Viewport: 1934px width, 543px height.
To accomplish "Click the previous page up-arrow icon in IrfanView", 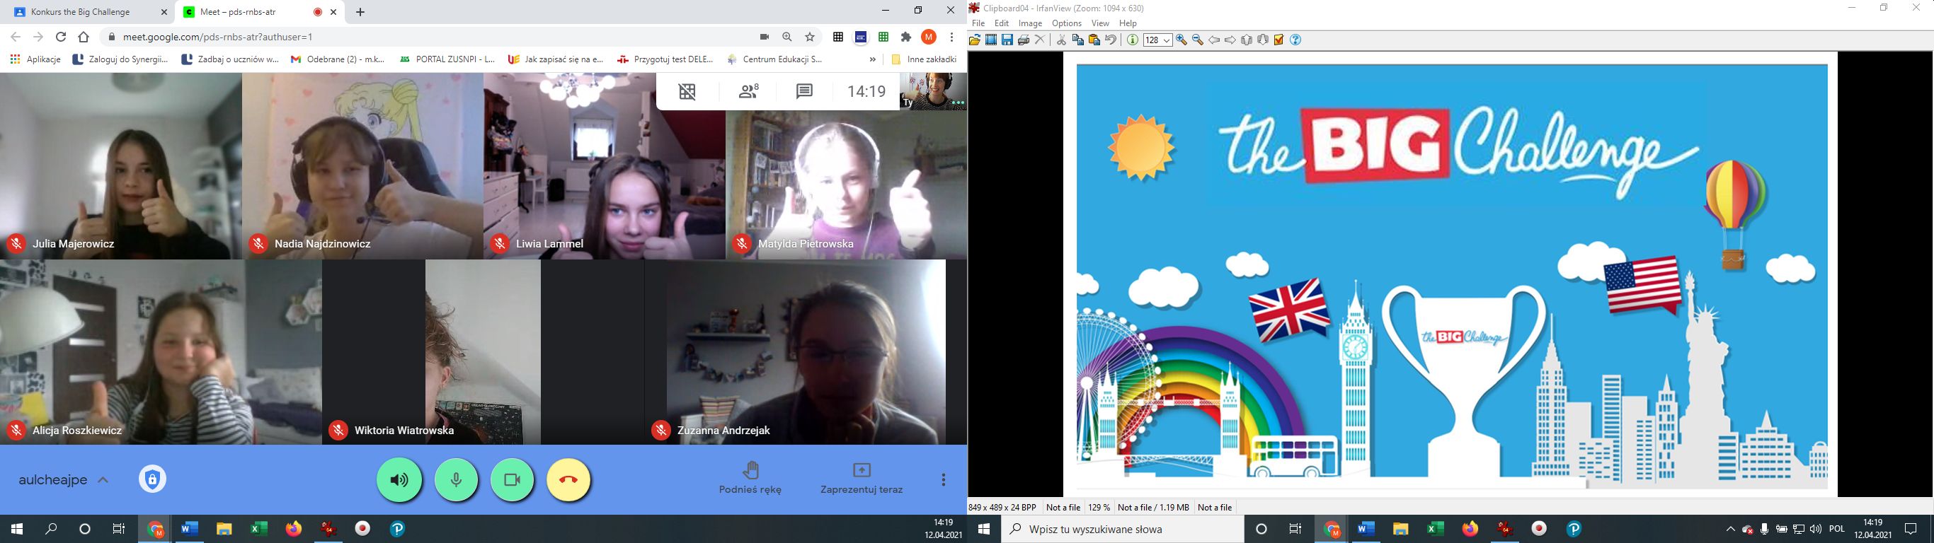I will pyautogui.click(x=1247, y=40).
